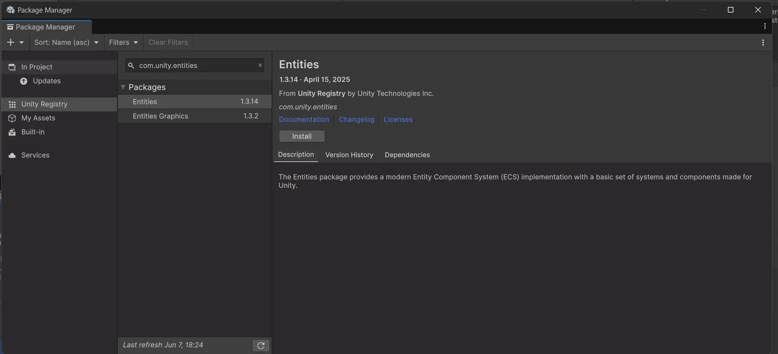
Task: Switch to the Description tab
Action: pyautogui.click(x=296, y=155)
